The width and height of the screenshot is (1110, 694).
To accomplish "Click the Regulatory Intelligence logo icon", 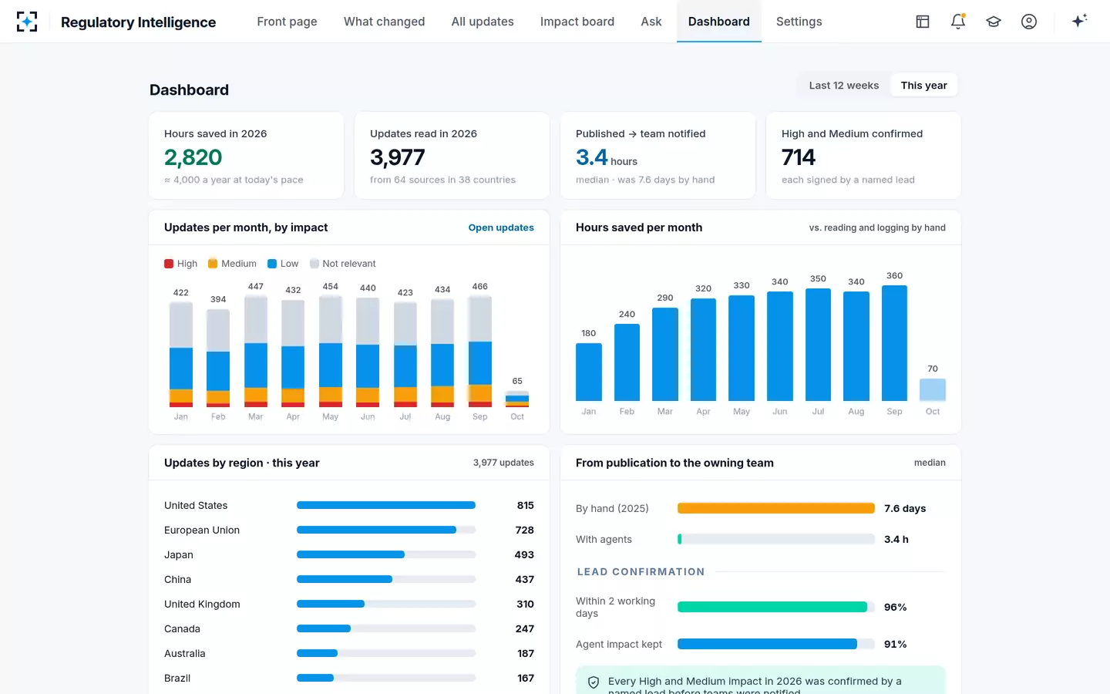I will click(27, 22).
